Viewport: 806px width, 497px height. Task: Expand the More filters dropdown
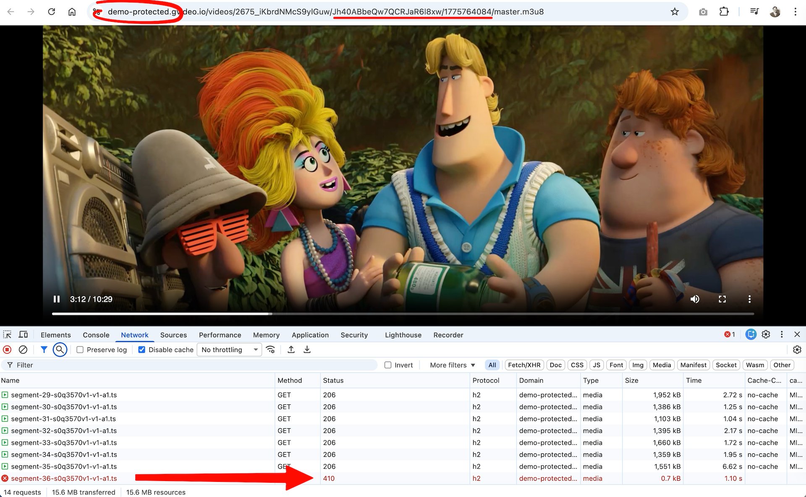click(453, 365)
